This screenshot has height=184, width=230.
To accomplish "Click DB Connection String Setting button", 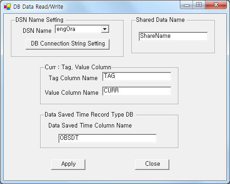I will click(x=68, y=44).
